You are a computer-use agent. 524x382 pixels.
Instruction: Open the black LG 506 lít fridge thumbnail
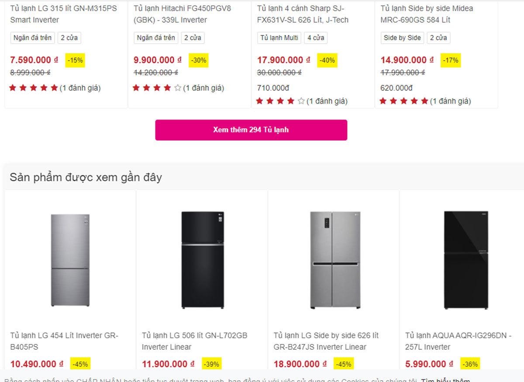click(x=202, y=260)
